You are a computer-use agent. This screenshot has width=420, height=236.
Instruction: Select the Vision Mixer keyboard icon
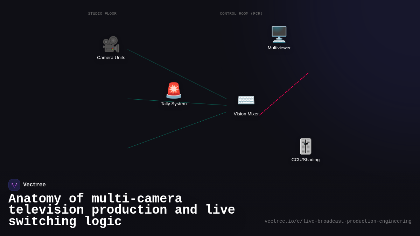pos(246,100)
